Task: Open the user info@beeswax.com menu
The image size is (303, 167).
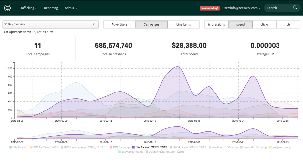Action: pos(241,8)
